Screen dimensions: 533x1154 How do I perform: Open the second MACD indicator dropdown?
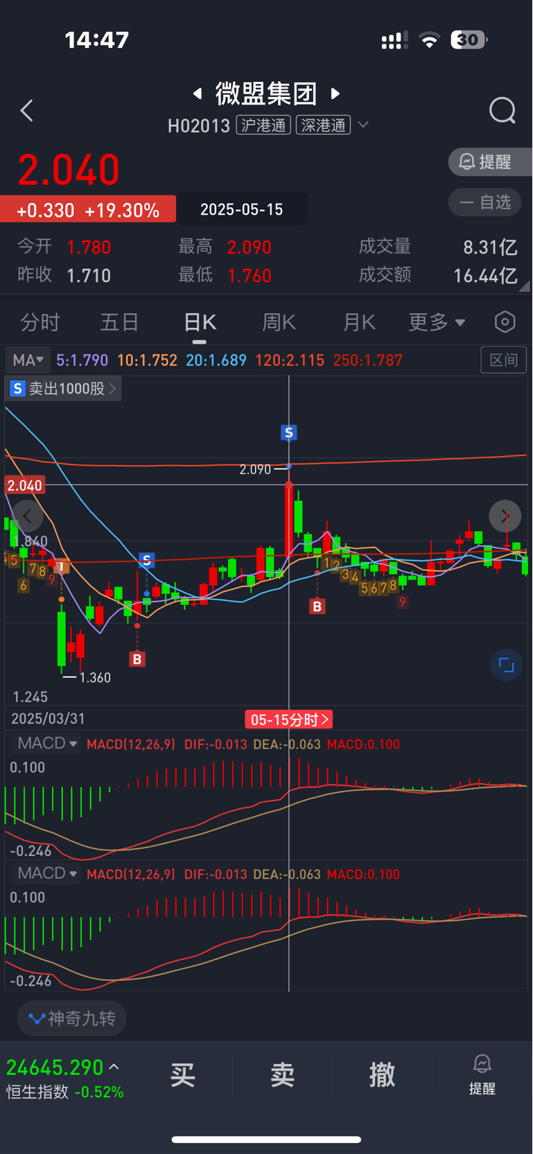point(46,873)
